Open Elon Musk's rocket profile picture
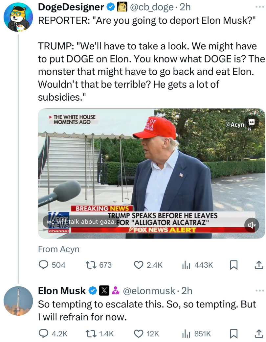The width and height of the screenshot is (266, 342). (18, 301)
